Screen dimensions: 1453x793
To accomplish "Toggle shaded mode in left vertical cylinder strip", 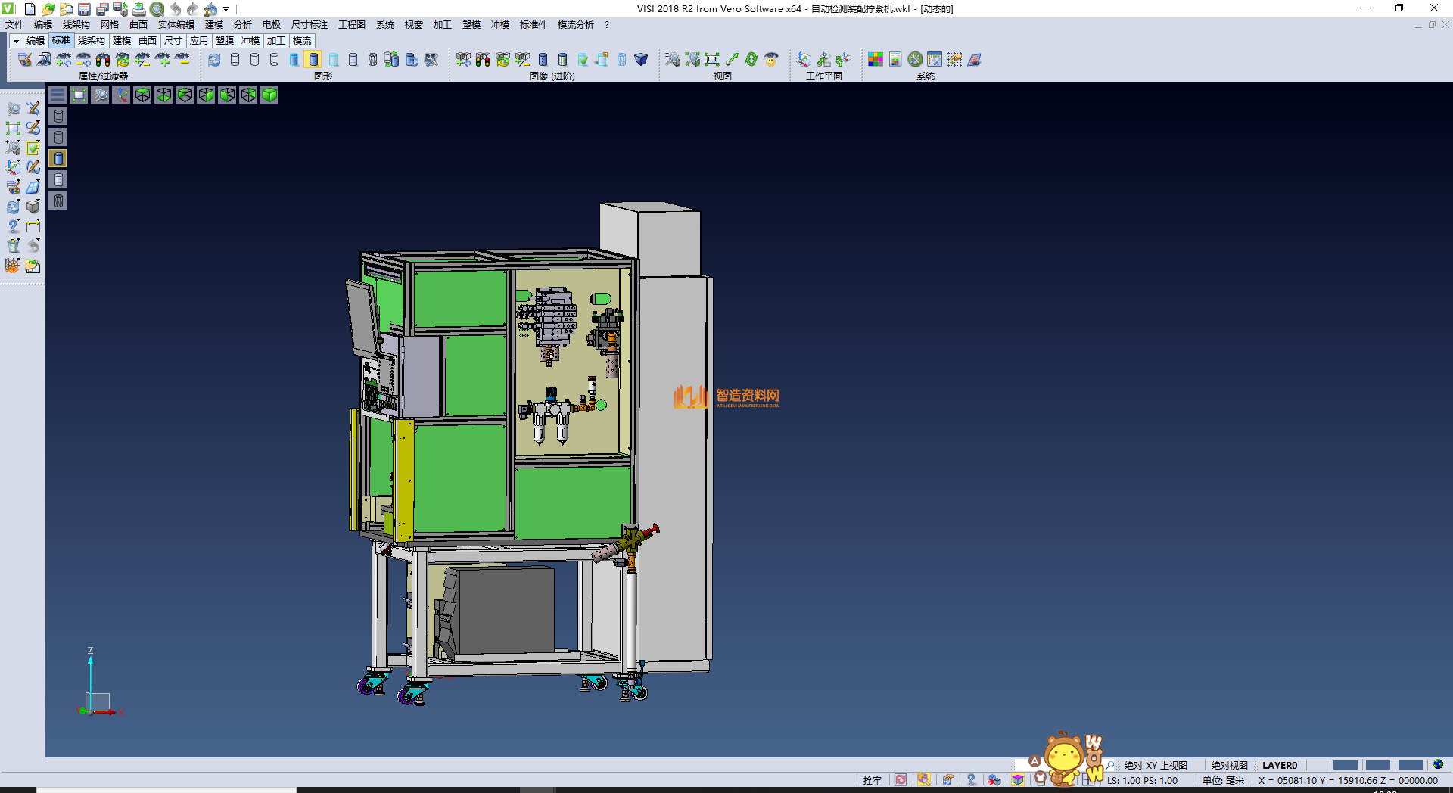I will [58, 158].
